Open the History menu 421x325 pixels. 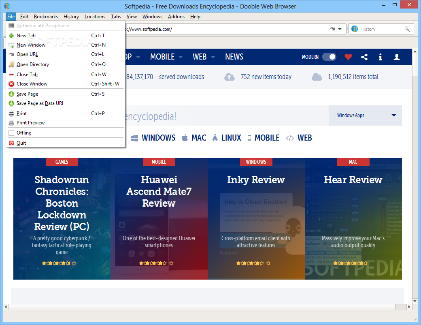point(71,17)
